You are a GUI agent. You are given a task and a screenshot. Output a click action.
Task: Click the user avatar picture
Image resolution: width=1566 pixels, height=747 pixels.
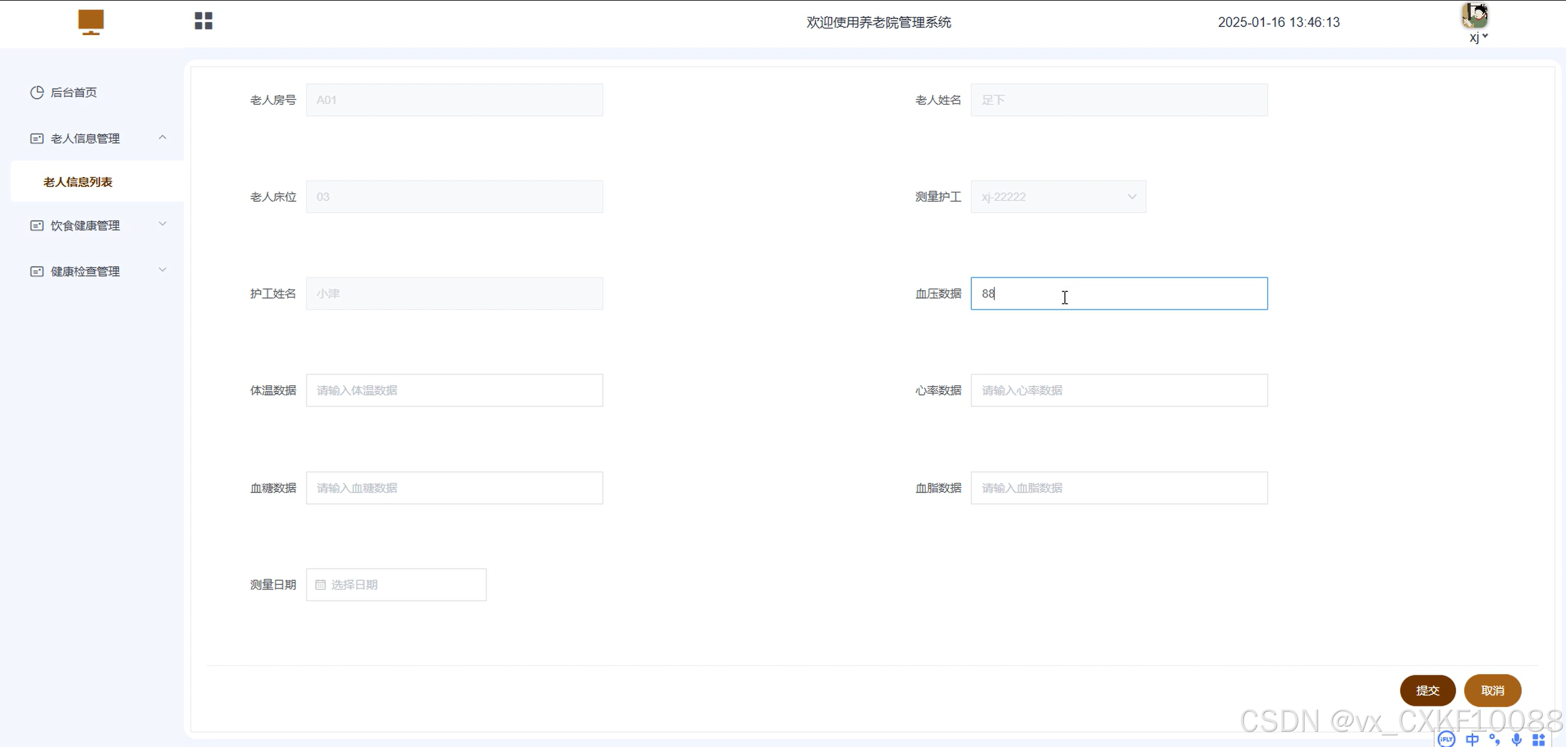(x=1474, y=15)
